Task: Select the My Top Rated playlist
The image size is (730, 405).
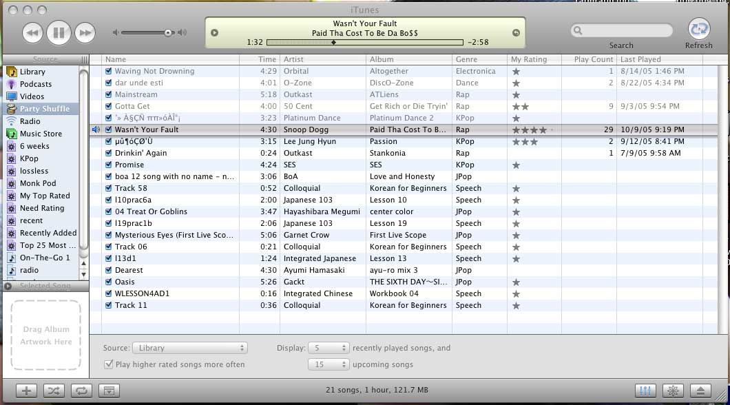Action: tap(41, 196)
